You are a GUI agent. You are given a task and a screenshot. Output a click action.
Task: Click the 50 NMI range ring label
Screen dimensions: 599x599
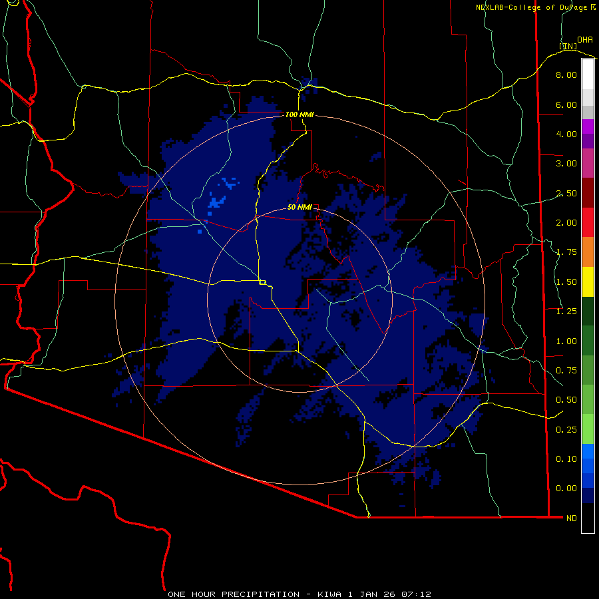pos(299,207)
